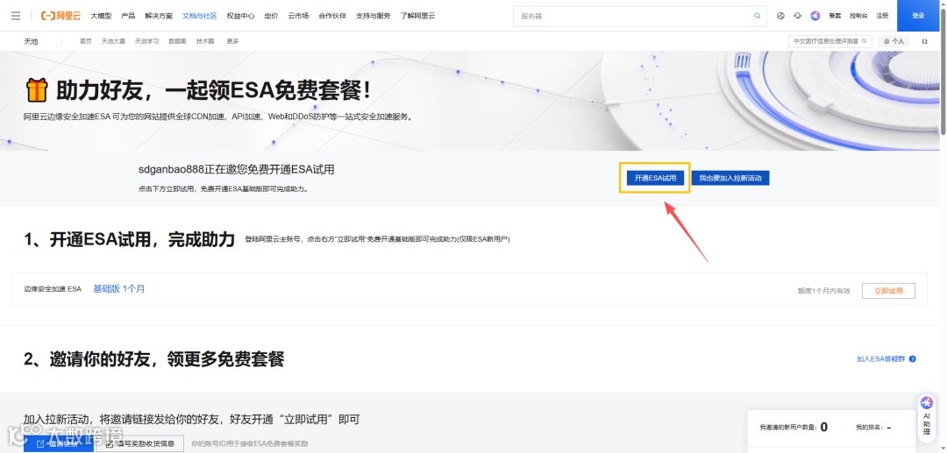Open the hamburger menu icon
The height and width of the screenshot is (453, 947).
coord(16,16)
